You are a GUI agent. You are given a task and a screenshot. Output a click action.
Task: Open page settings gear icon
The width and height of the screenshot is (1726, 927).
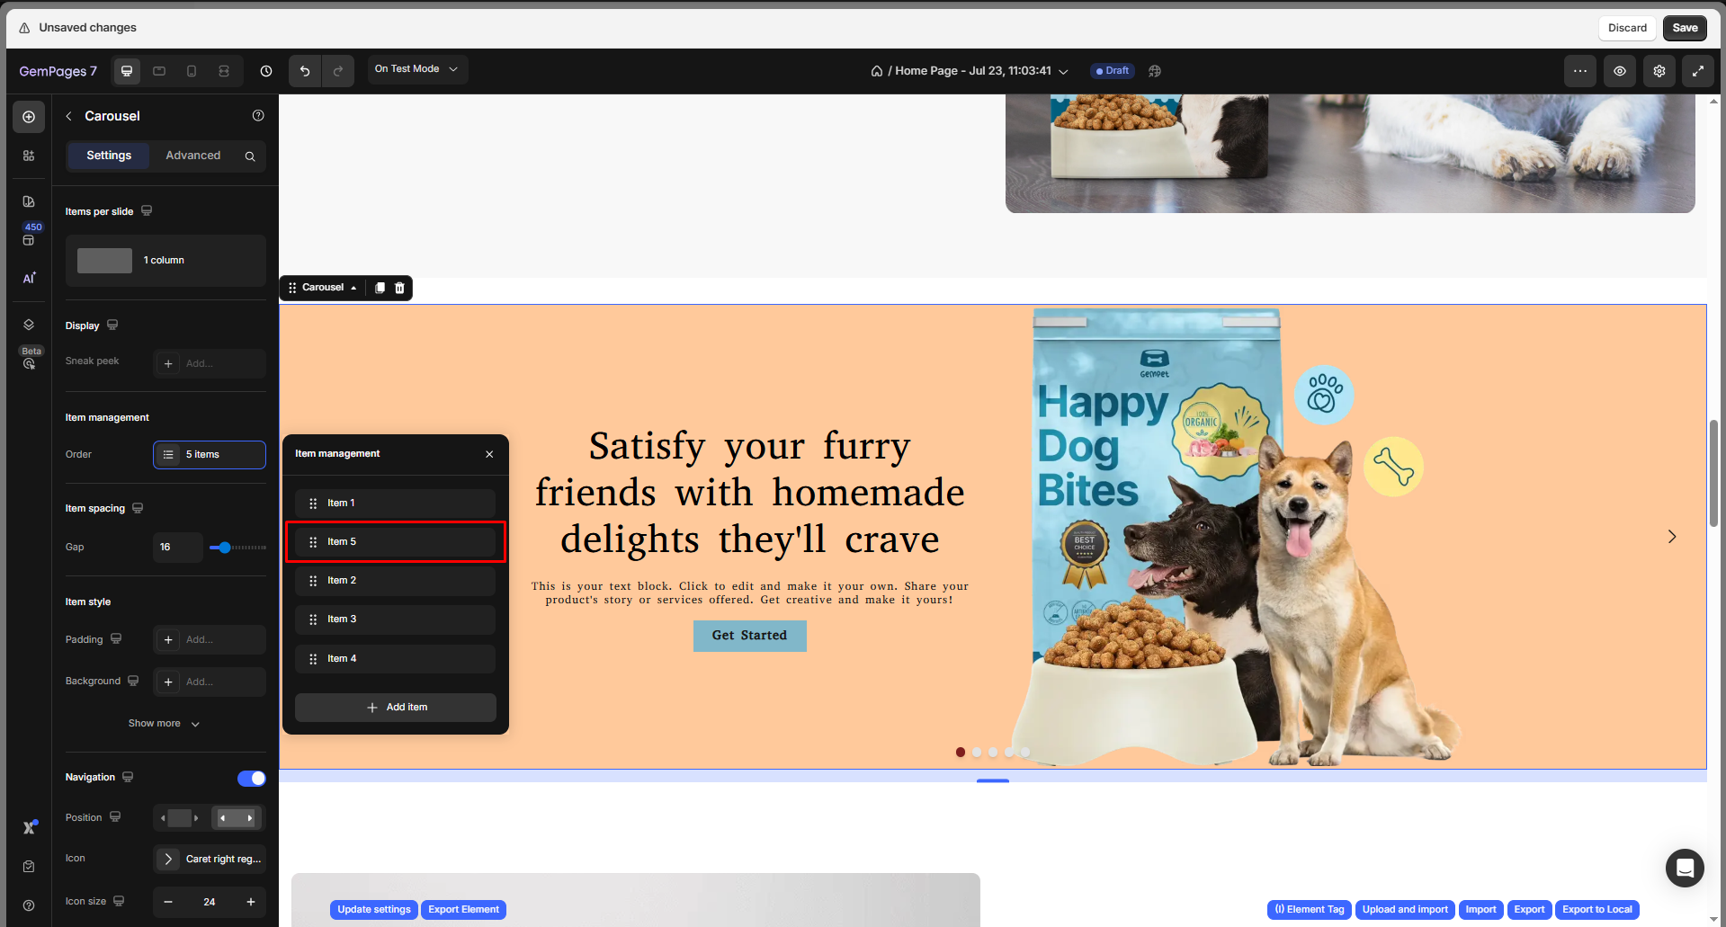(x=1659, y=71)
